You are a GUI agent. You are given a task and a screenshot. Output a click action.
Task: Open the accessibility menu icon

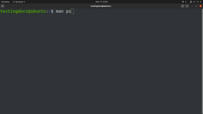click(x=183, y=2)
